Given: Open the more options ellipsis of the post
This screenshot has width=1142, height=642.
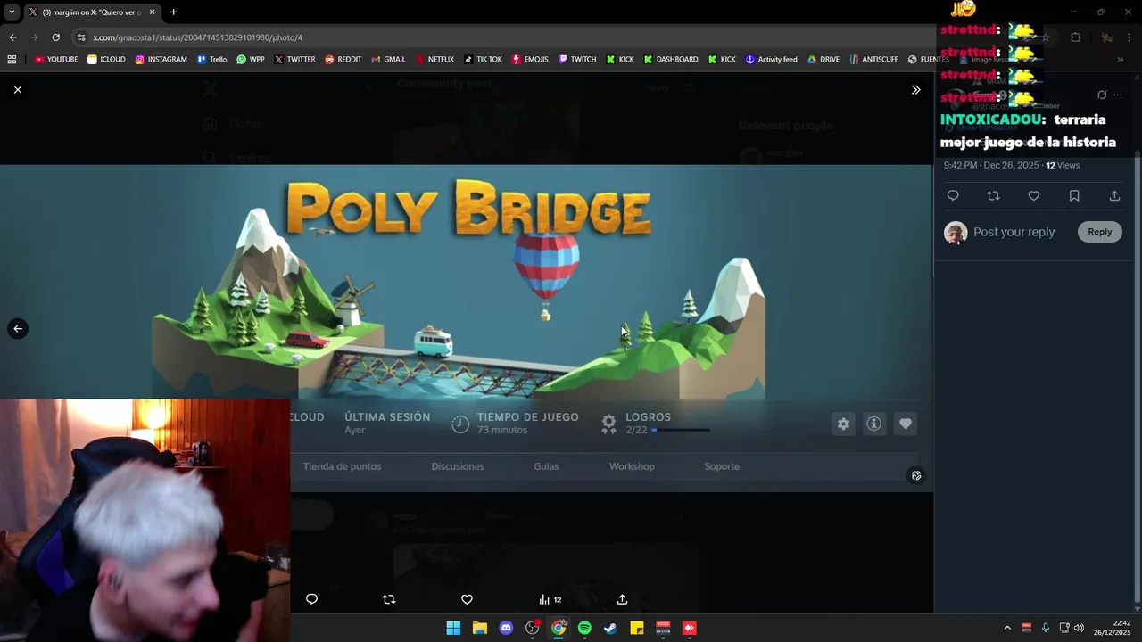Looking at the screenshot, I should click(1118, 95).
